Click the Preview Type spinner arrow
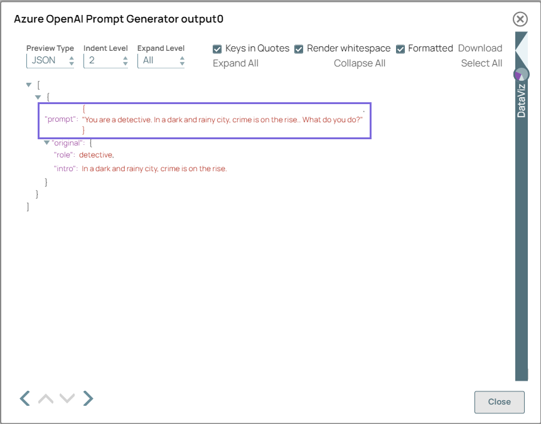 pyautogui.click(x=71, y=60)
